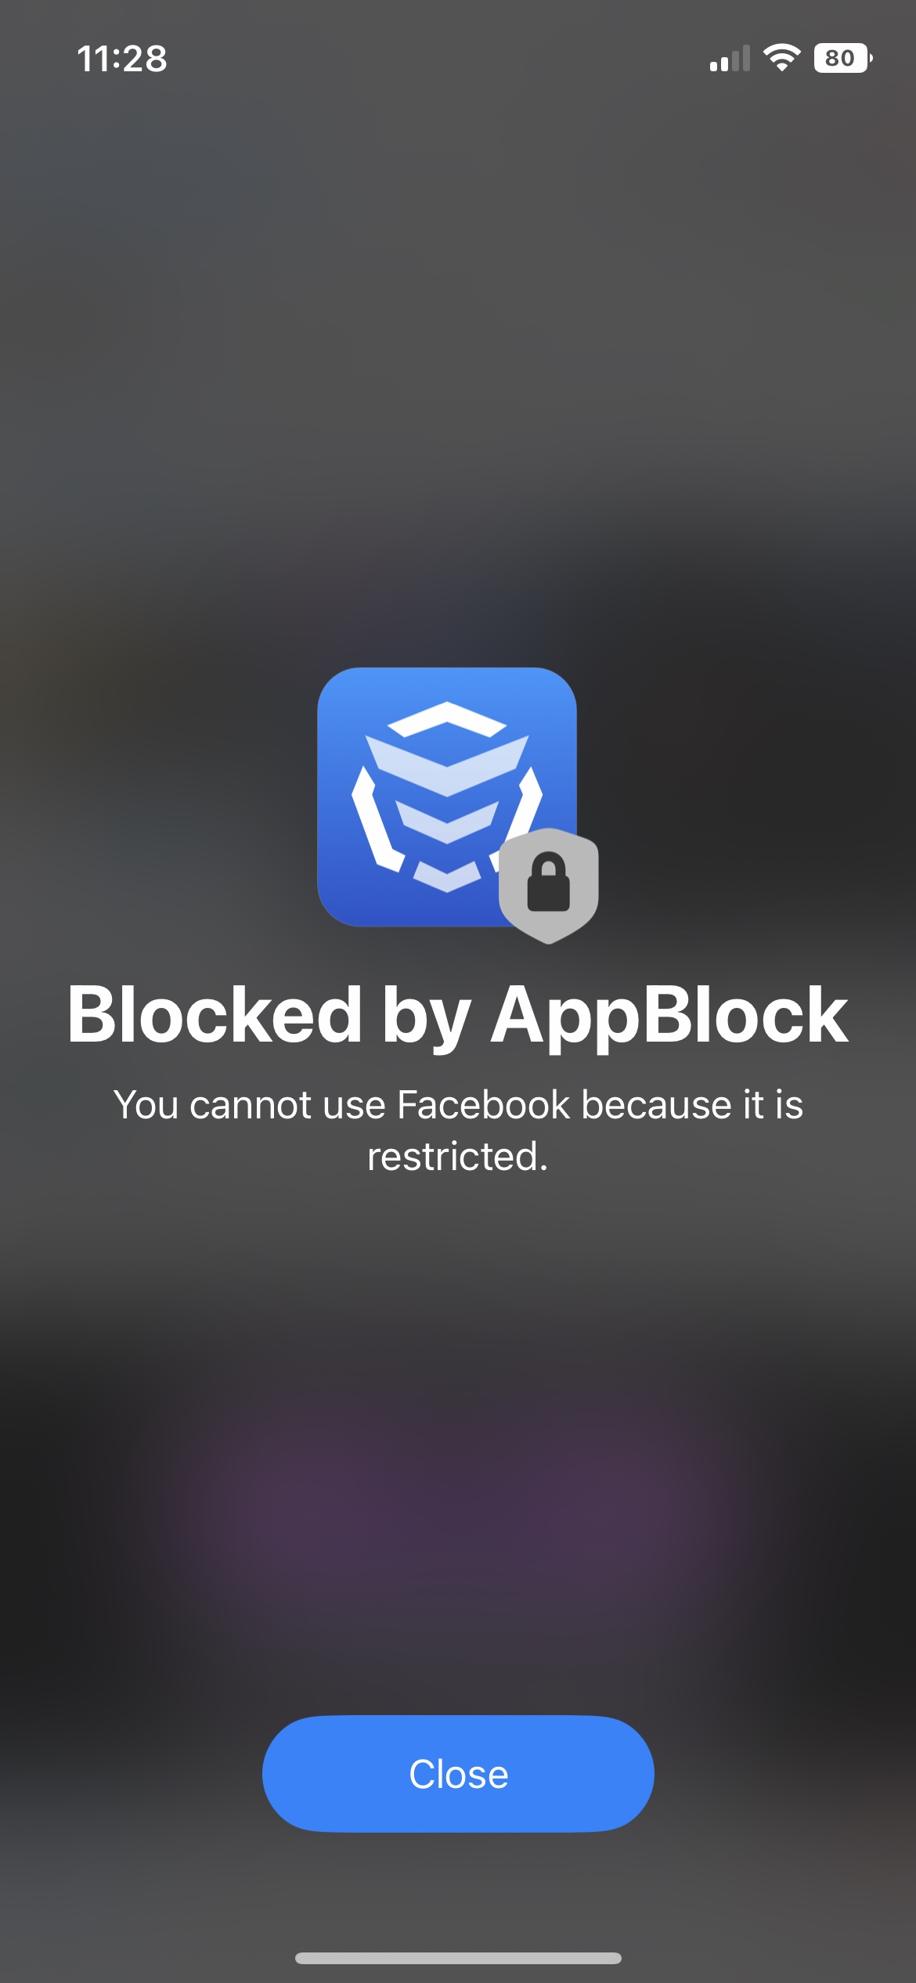
Task: Tap the number 80 in battery
Action: pyautogui.click(x=839, y=58)
